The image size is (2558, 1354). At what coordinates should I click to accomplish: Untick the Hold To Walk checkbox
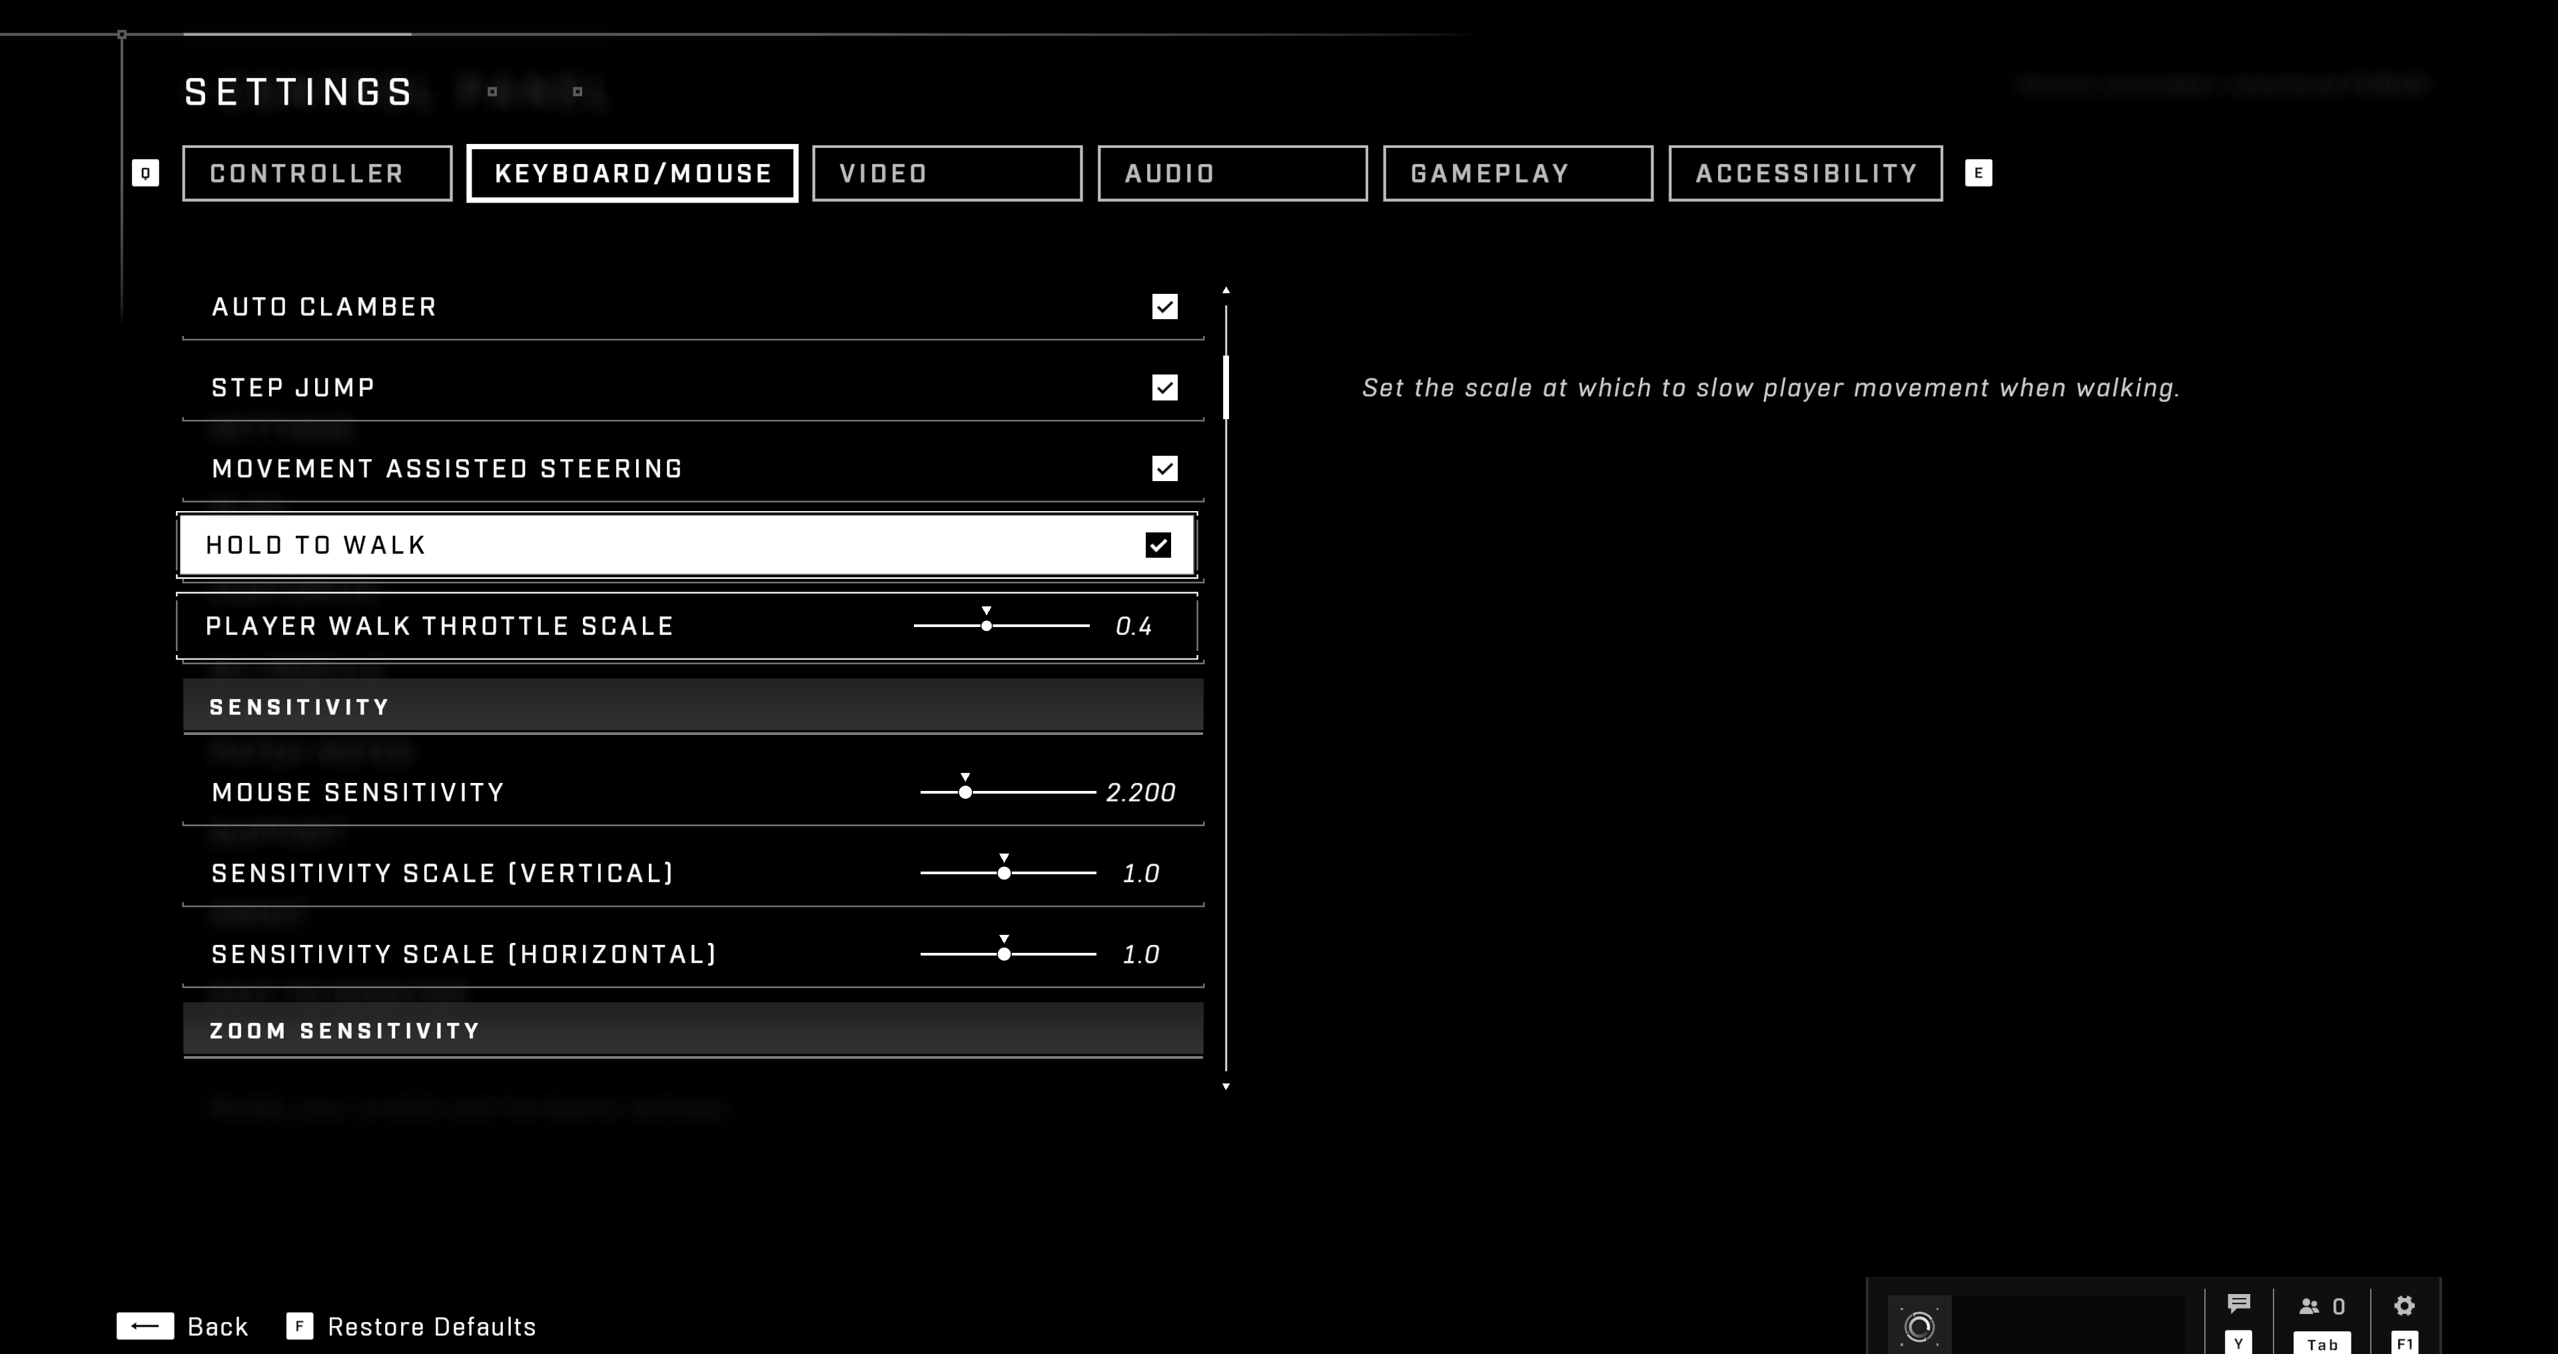1160,544
